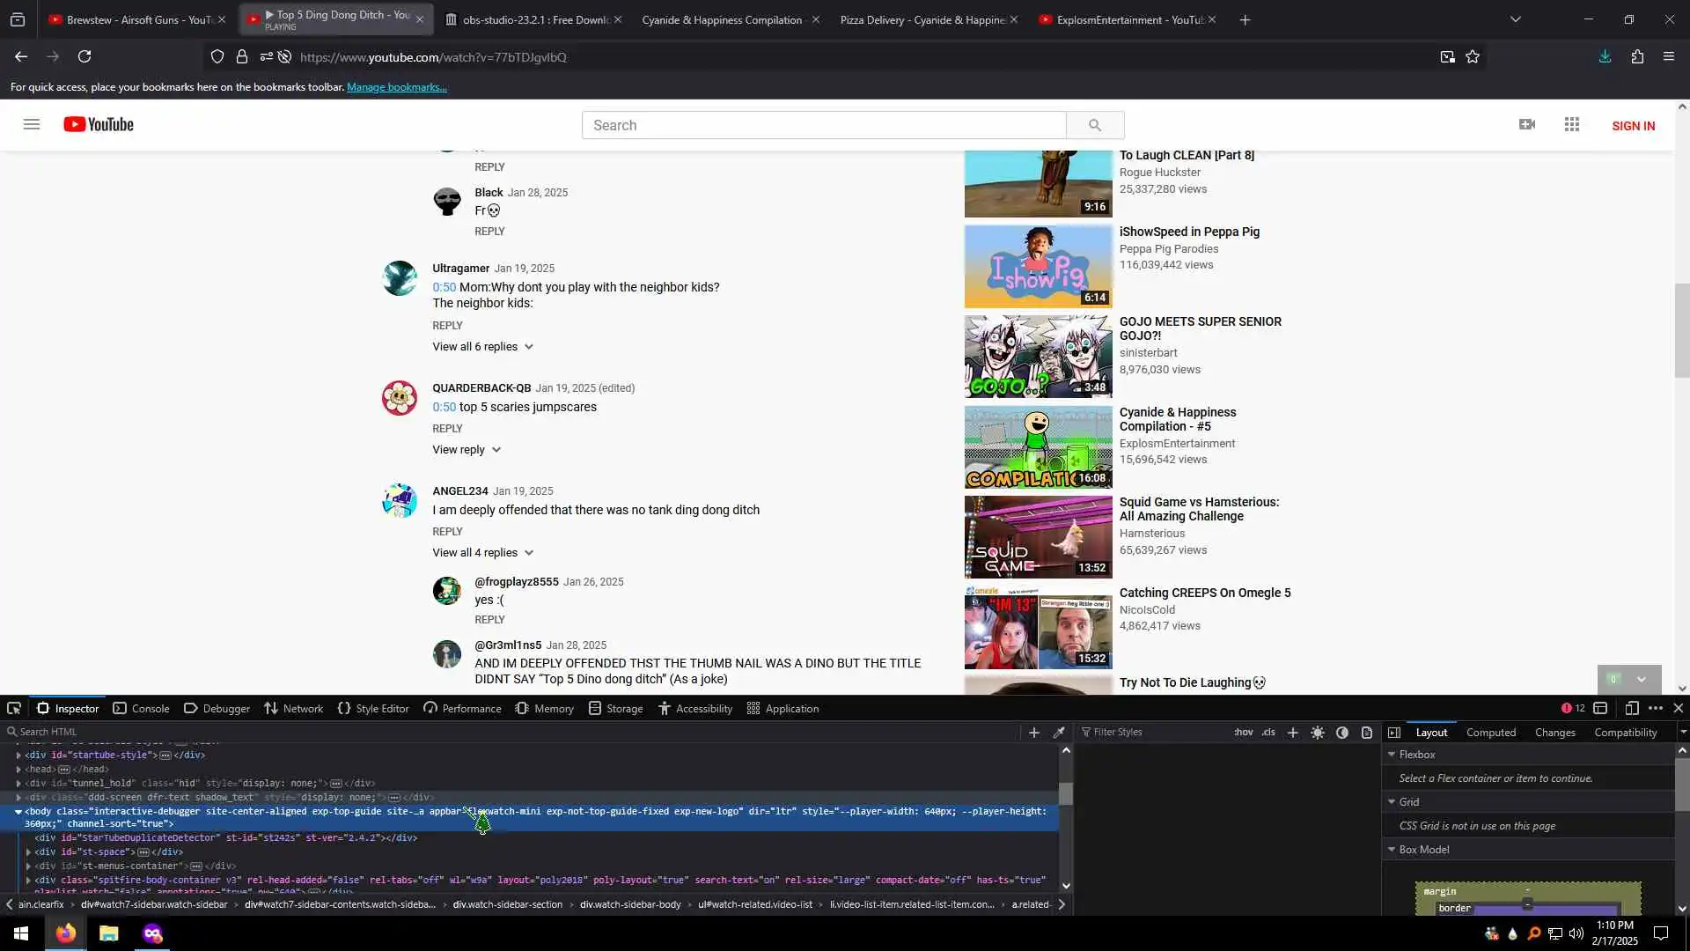Toggle :hov pseudo-class panel

[x=1243, y=732]
